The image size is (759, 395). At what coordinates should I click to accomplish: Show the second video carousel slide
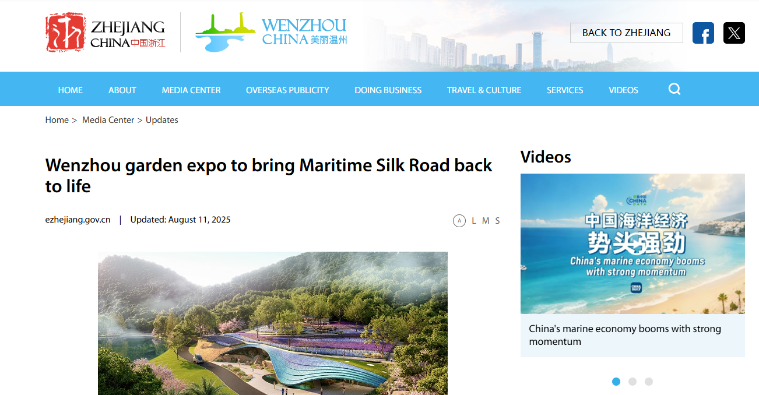tap(632, 382)
